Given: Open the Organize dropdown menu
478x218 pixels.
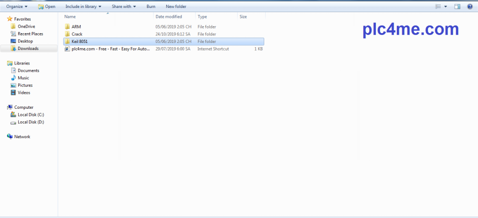Looking at the screenshot, I should [x=16, y=7].
